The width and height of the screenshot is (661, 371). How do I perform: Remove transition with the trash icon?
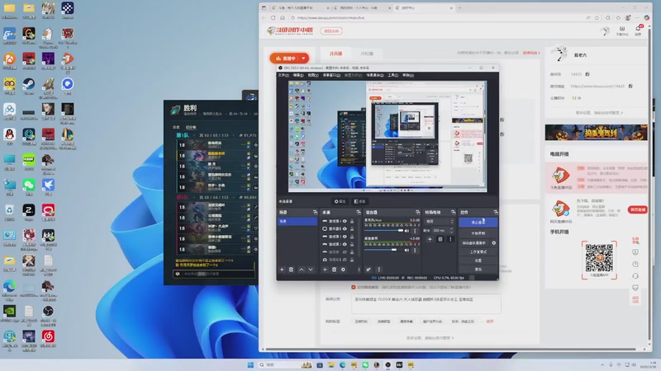[x=440, y=239]
